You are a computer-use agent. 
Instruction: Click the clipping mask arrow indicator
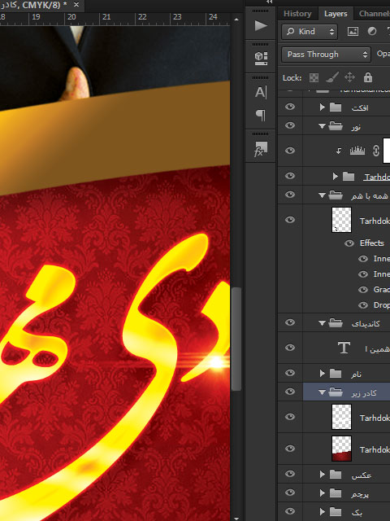point(338,151)
